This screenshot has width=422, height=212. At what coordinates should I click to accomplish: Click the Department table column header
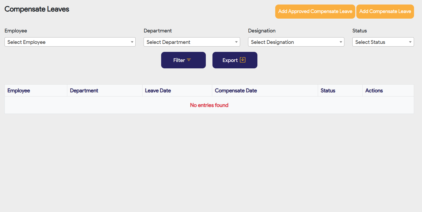coord(84,91)
